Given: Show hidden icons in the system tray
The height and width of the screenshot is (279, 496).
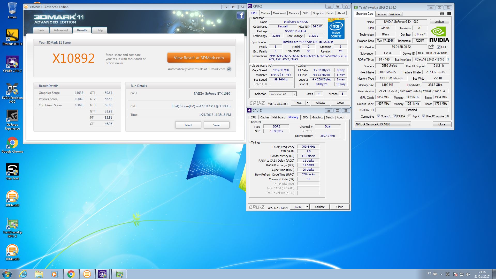Looking at the screenshot, I should (441, 274).
